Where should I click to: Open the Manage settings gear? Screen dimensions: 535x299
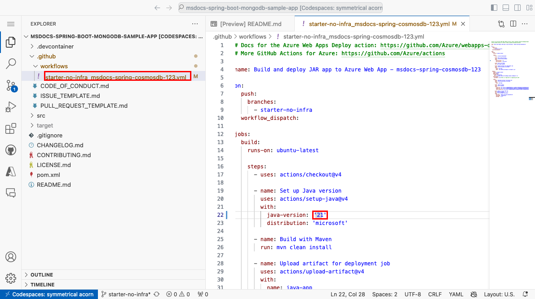(x=11, y=278)
